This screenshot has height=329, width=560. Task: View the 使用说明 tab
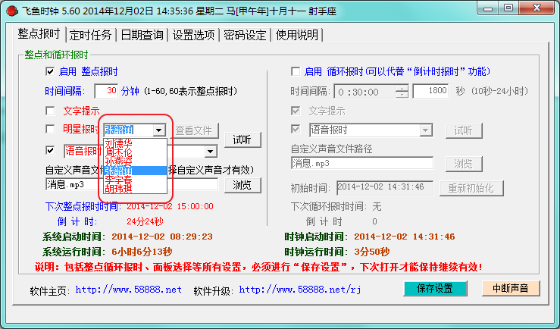[x=297, y=35]
